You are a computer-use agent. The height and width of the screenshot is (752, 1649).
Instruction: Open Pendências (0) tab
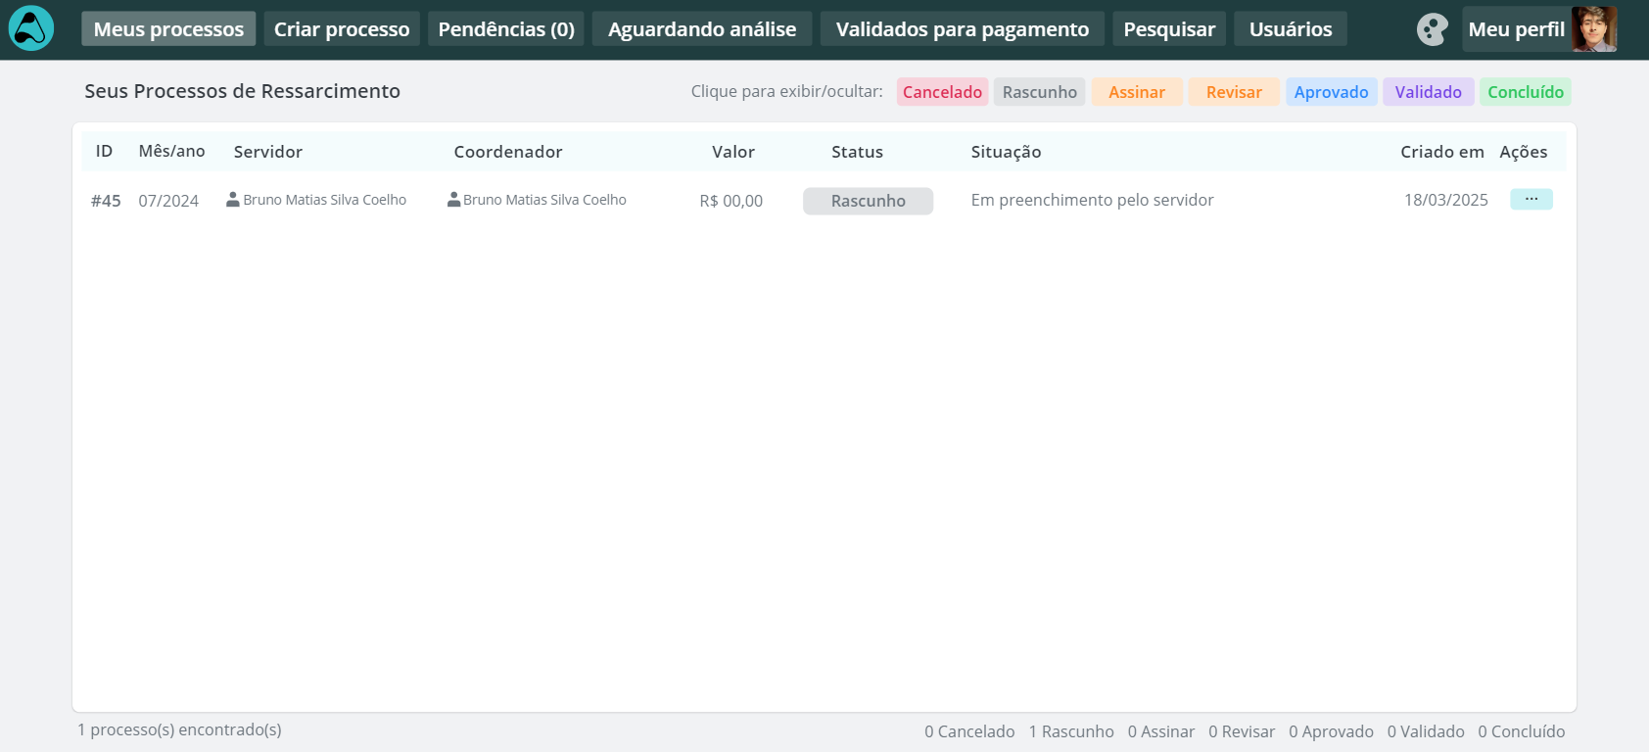(x=506, y=29)
